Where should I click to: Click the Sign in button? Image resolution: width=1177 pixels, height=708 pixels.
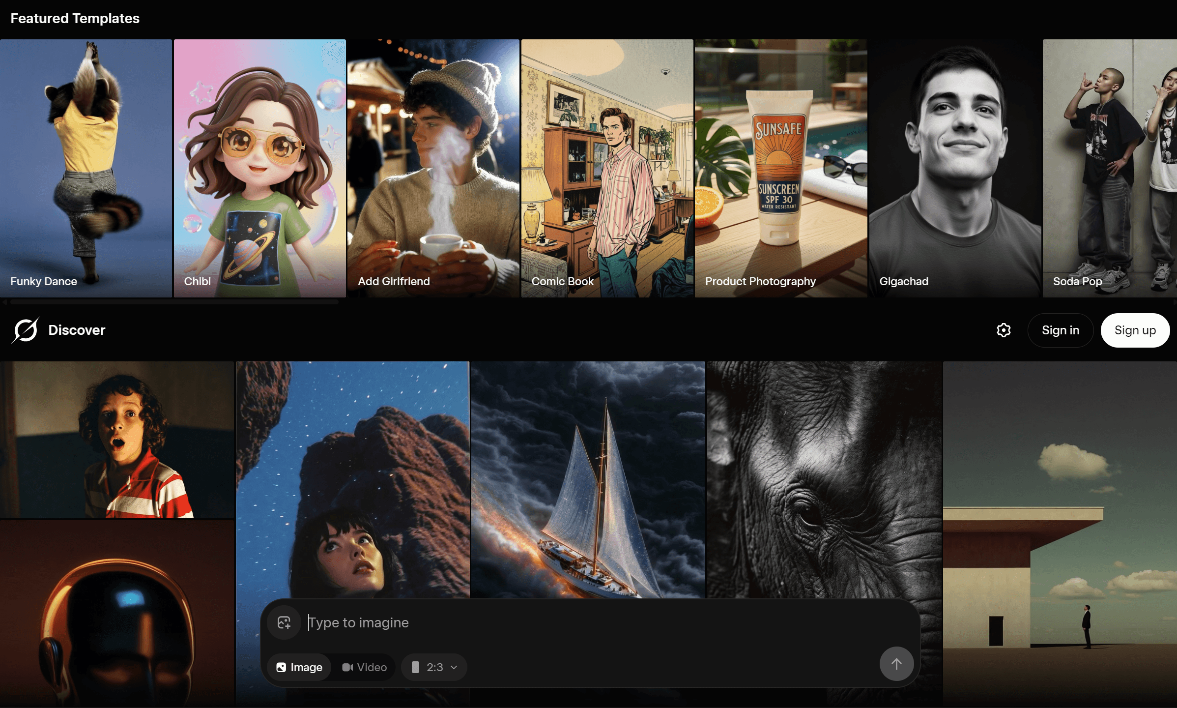1061,330
